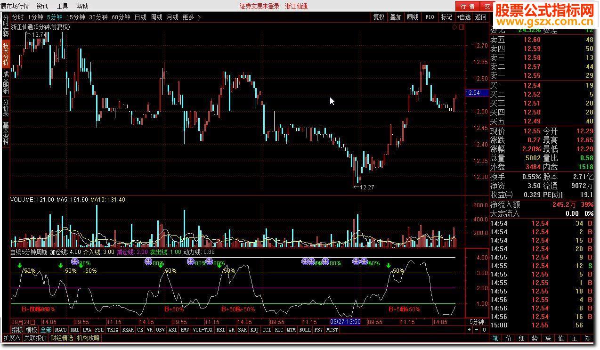Screen dimensions: 600x350
Task: Switch chart to 分时 period
Action: point(18,17)
